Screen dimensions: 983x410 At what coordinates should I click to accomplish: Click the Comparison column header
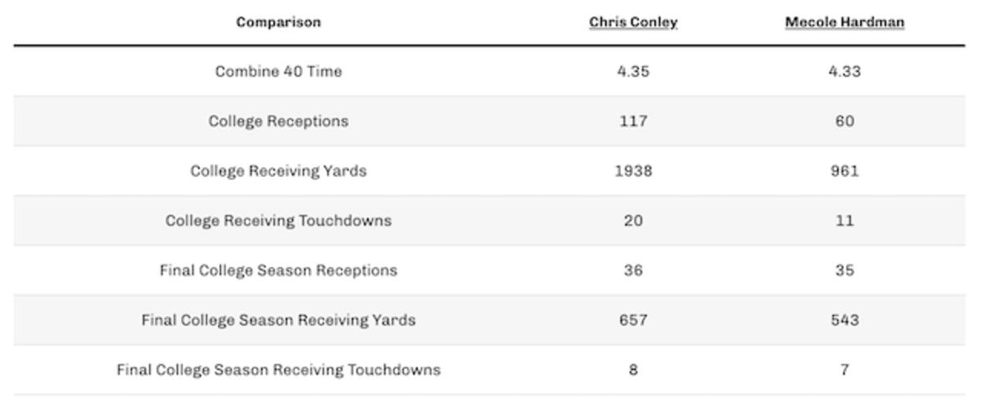(x=279, y=22)
